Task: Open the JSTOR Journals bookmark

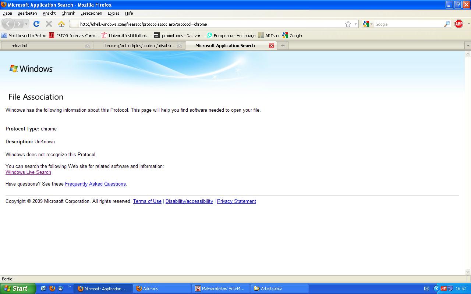Action: (74, 36)
